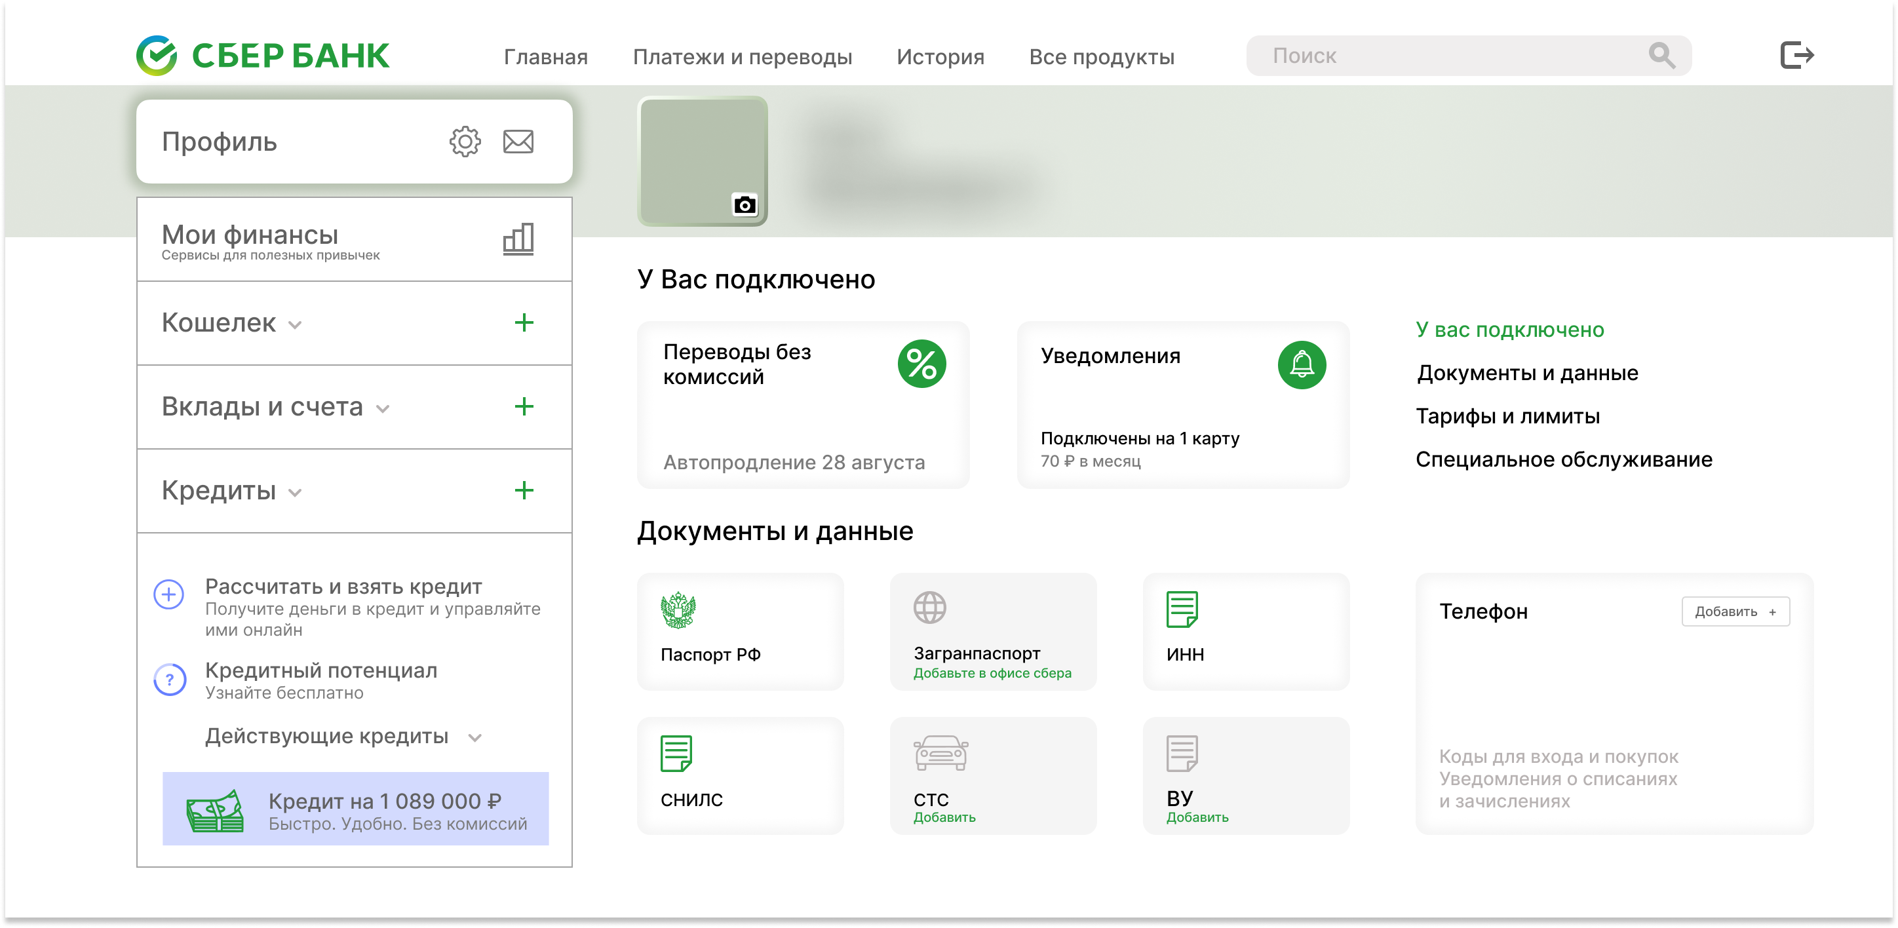Click the Sberbank logo

click(262, 54)
